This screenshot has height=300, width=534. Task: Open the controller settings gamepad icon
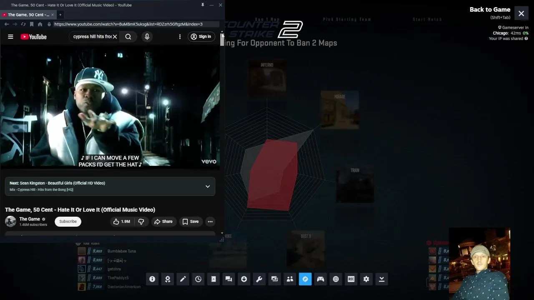[320, 279]
